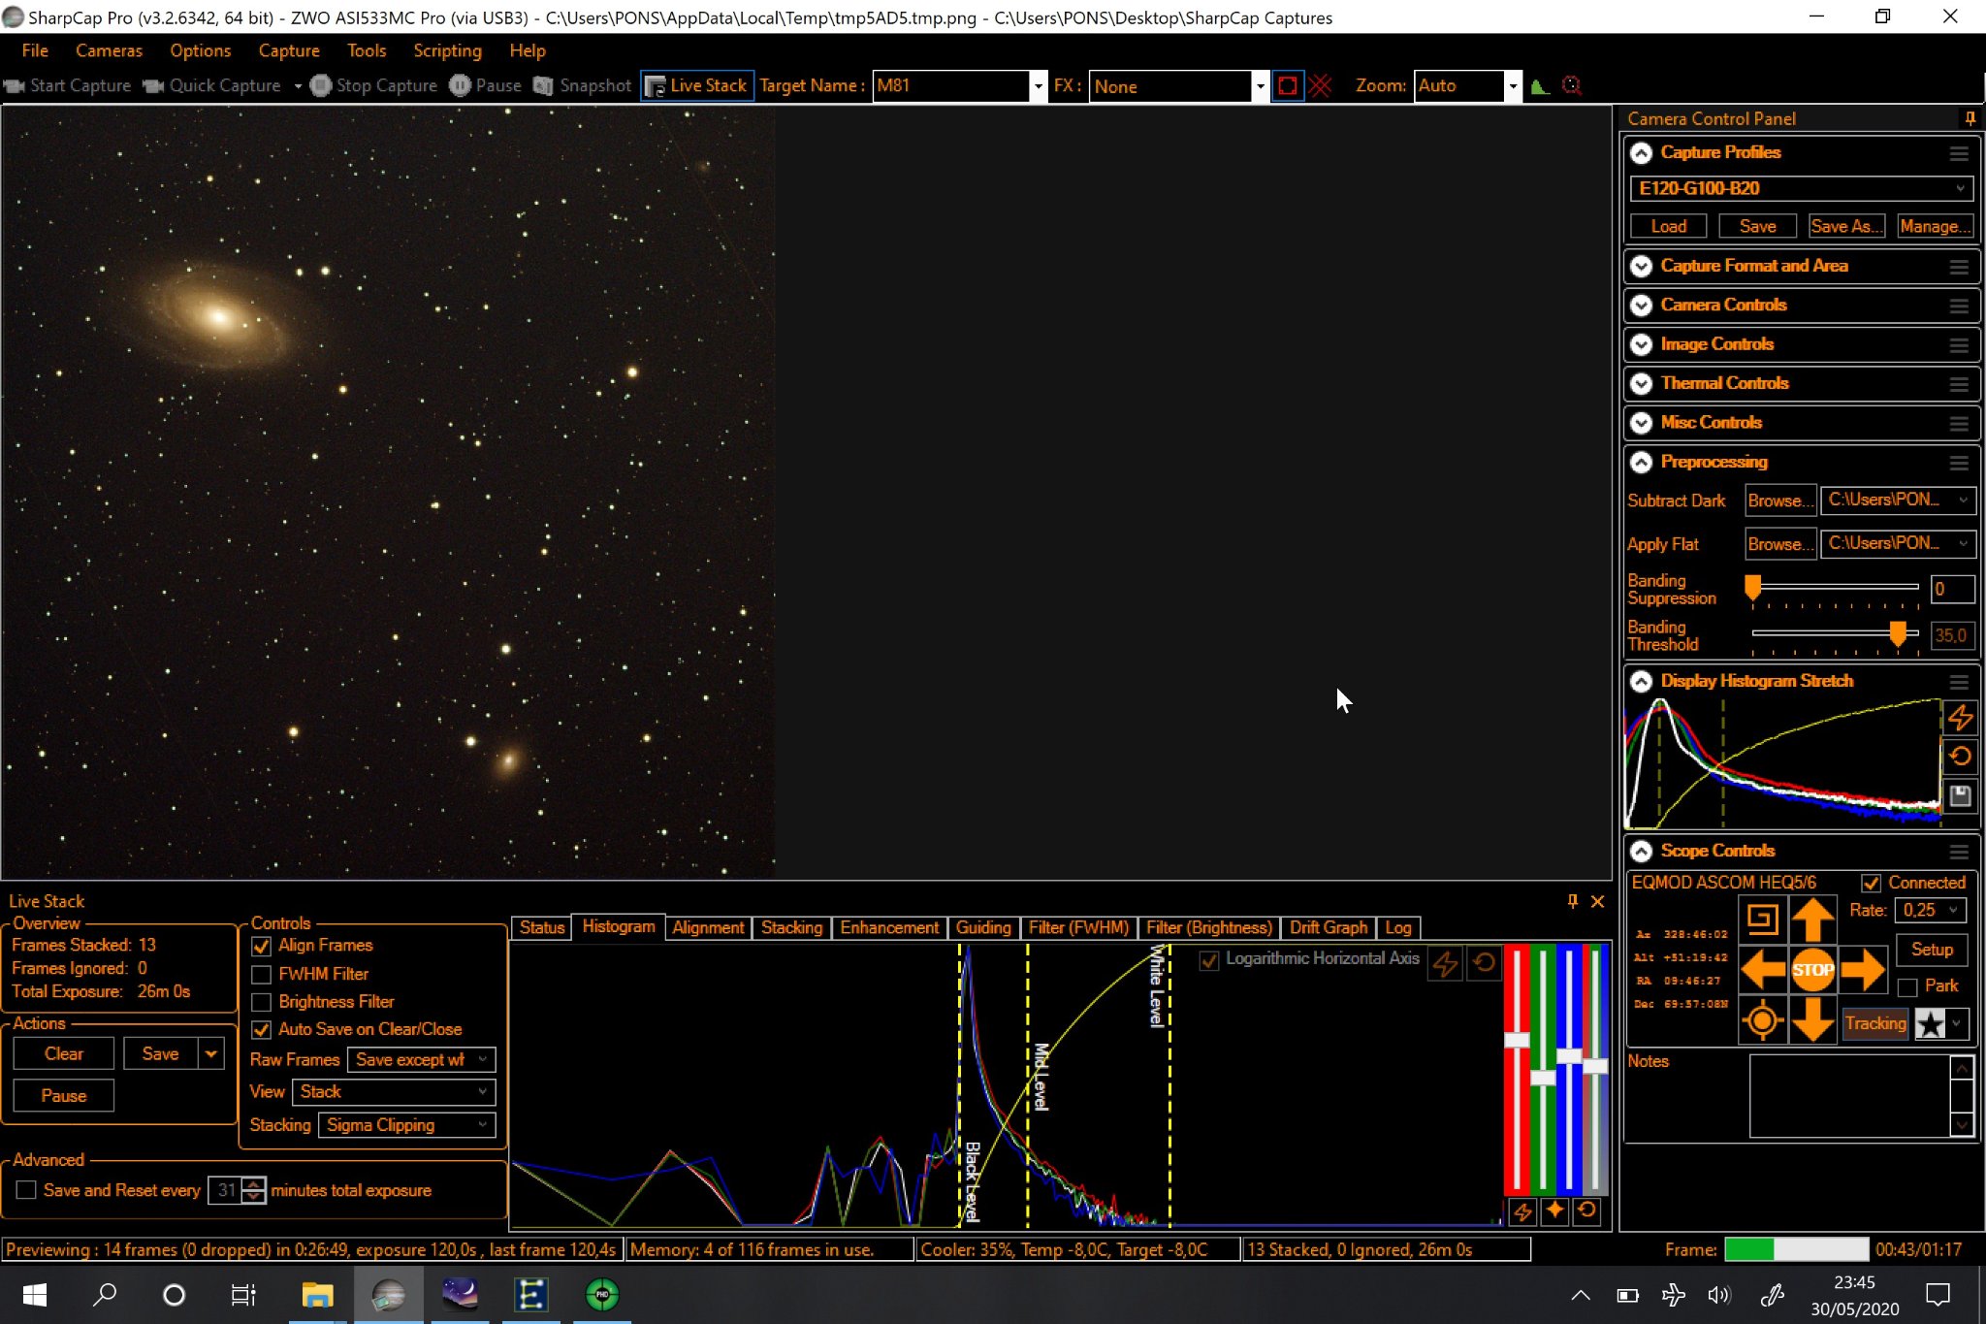Toggle the mount Connected checkbox
This screenshot has height=1324, width=1986.
[1872, 883]
